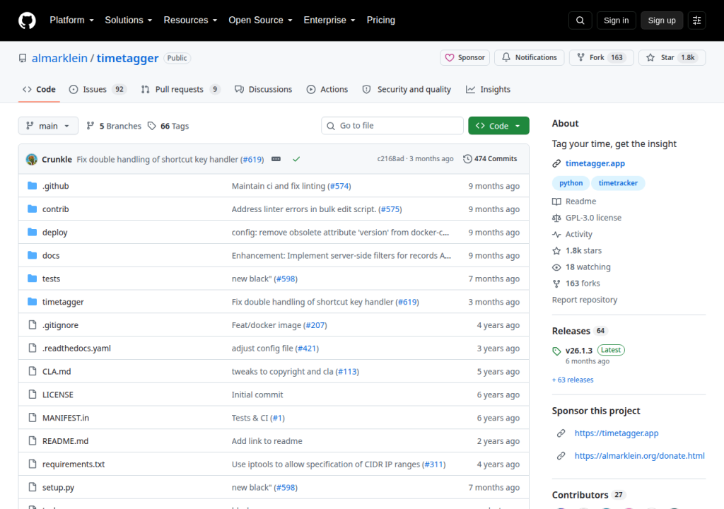Open the Pricing page
The image size is (724, 509).
pyautogui.click(x=380, y=21)
